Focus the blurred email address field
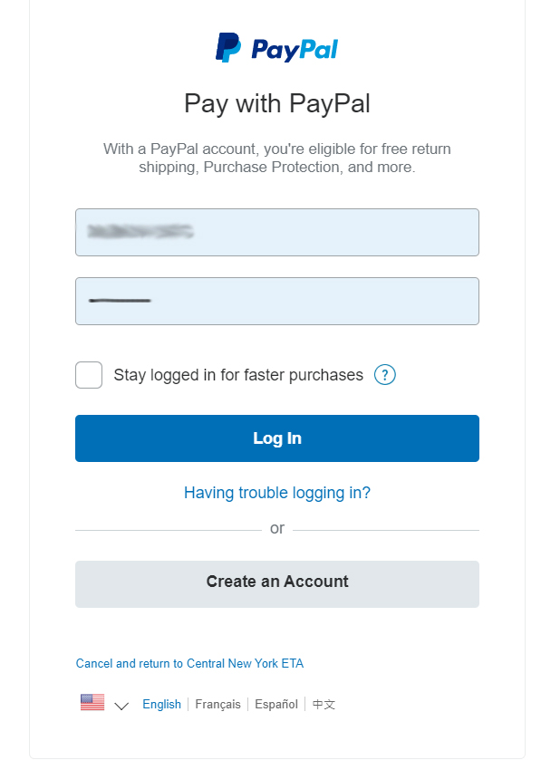This screenshot has width=541, height=760. coord(277,232)
